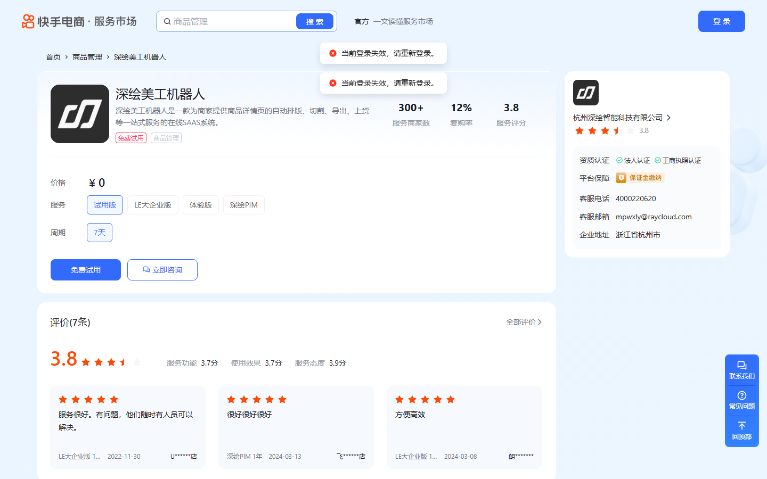Click the 免费试用 red tag
Viewport: 767px width, 479px height.
[131, 138]
